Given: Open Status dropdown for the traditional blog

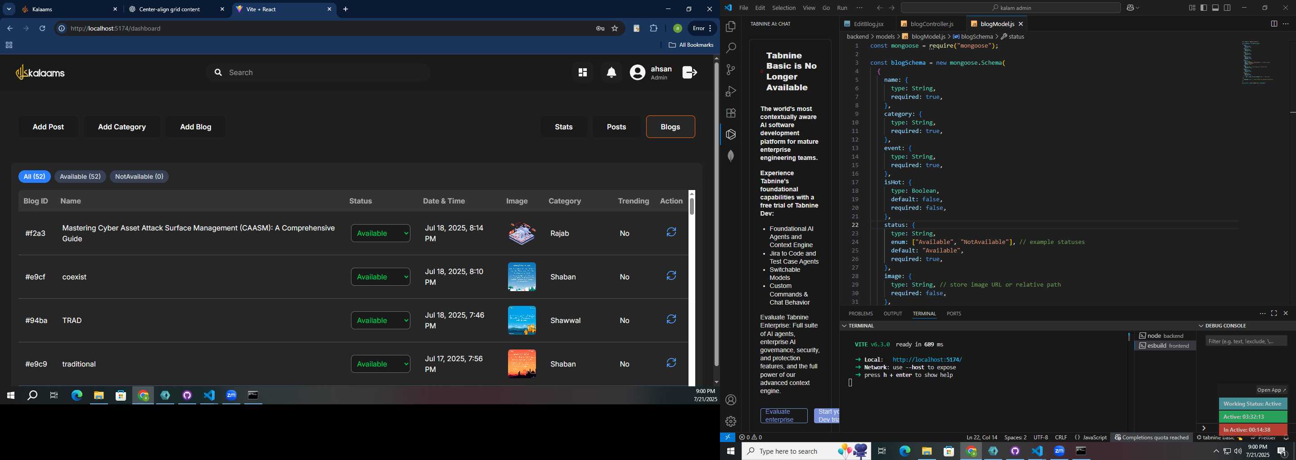Looking at the screenshot, I should pos(380,364).
